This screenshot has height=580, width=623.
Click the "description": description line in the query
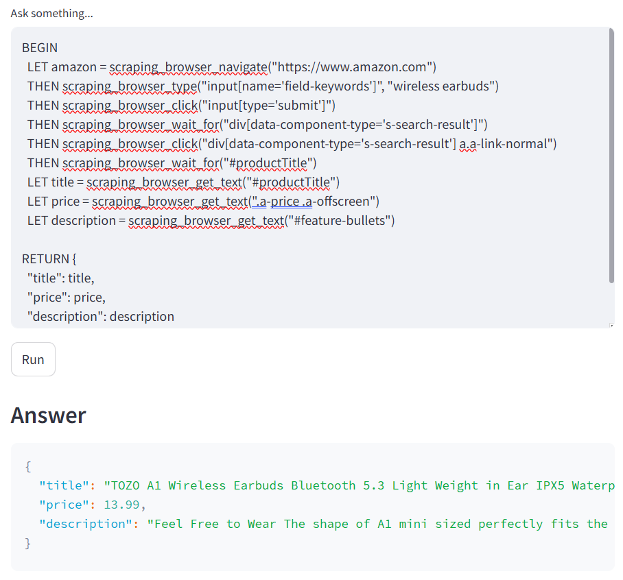101,317
